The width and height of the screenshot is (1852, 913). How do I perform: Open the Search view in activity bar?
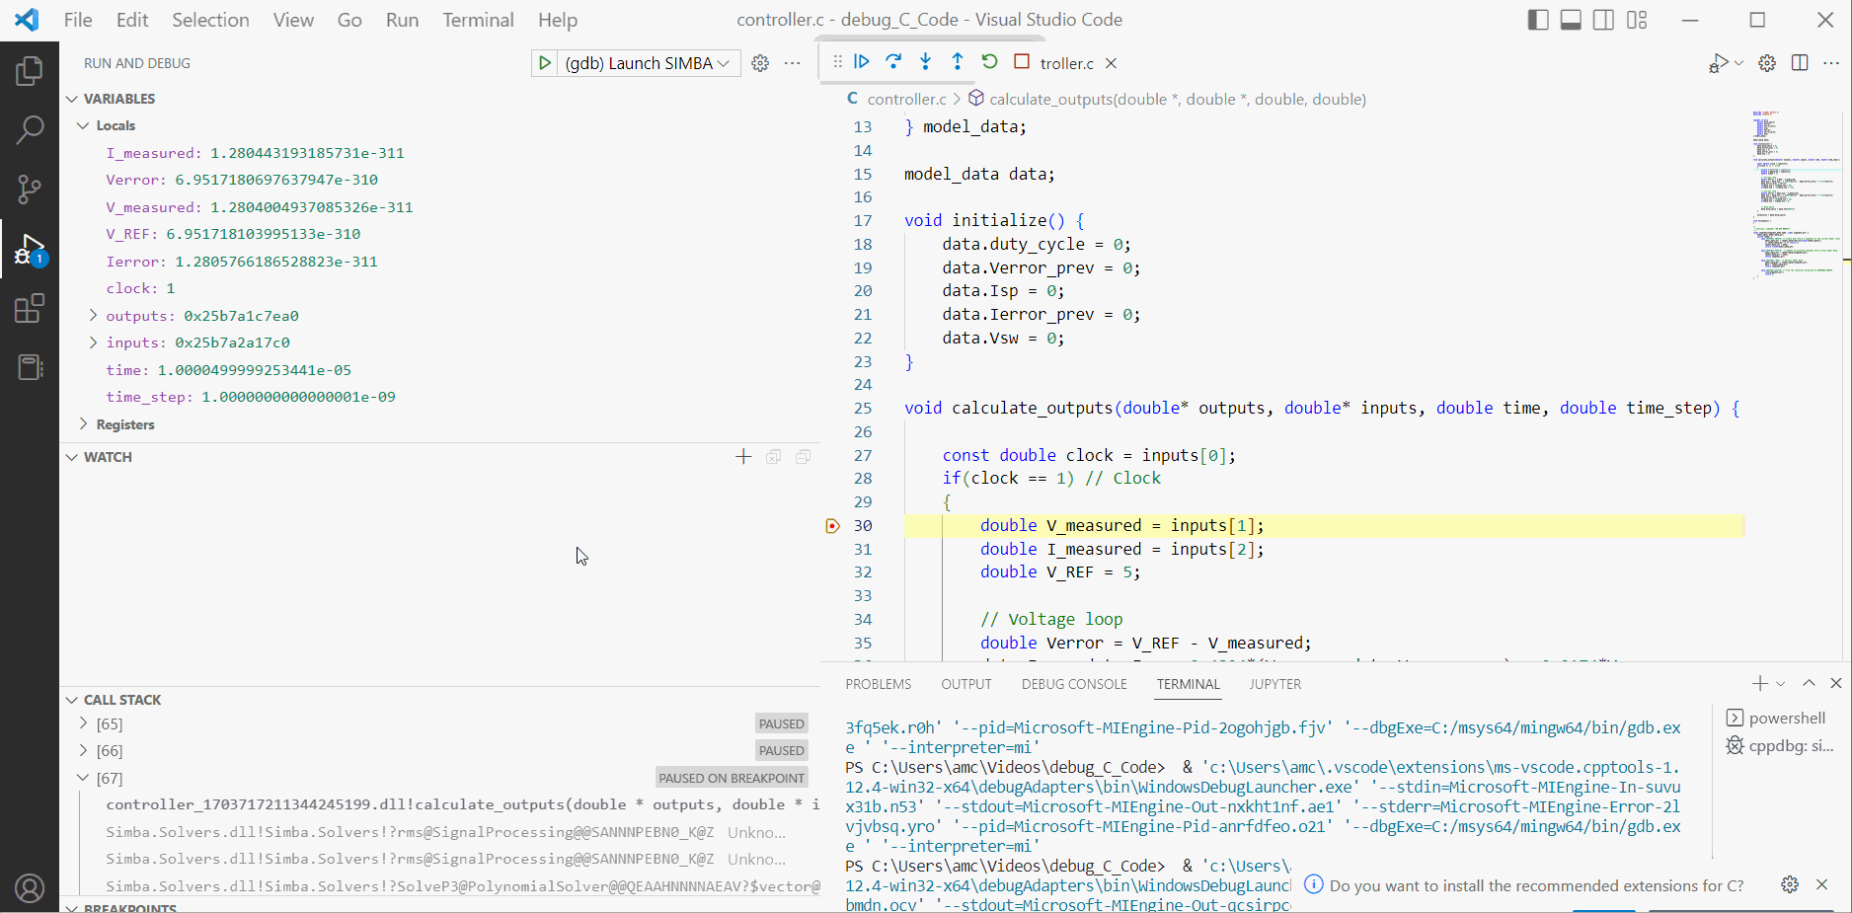coord(30,129)
